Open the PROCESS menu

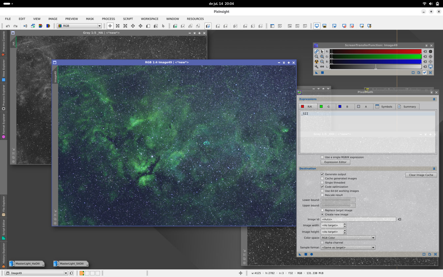click(108, 19)
